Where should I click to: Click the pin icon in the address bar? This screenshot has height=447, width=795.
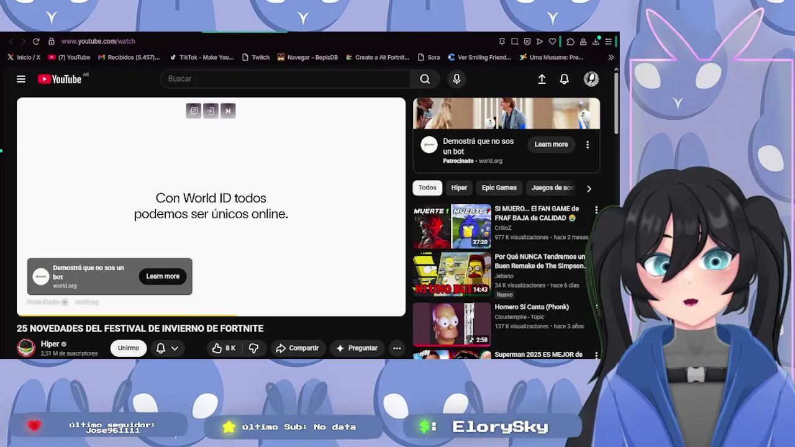click(x=502, y=42)
